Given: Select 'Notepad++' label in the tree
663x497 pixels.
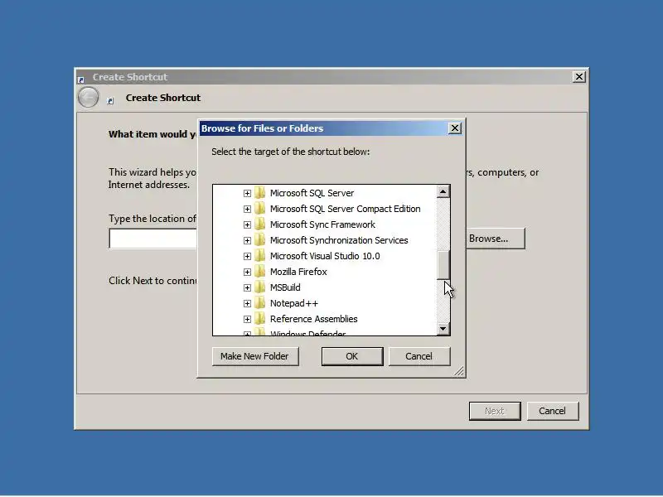Looking at the screenshot, I should pyautogui.click(x=294, y=303).
